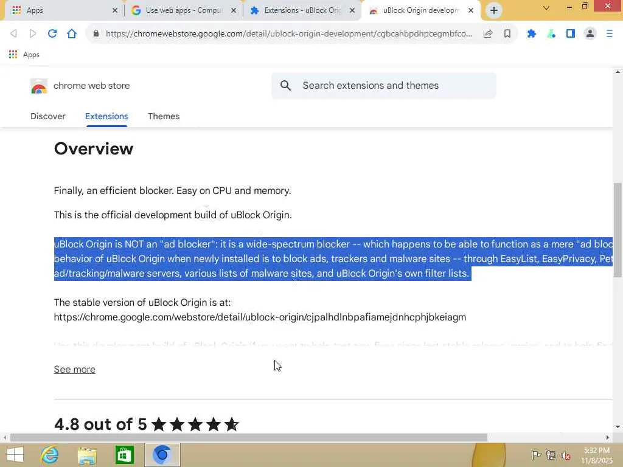Go back to the previous page

pyautogui.click(x=13, y=34)
